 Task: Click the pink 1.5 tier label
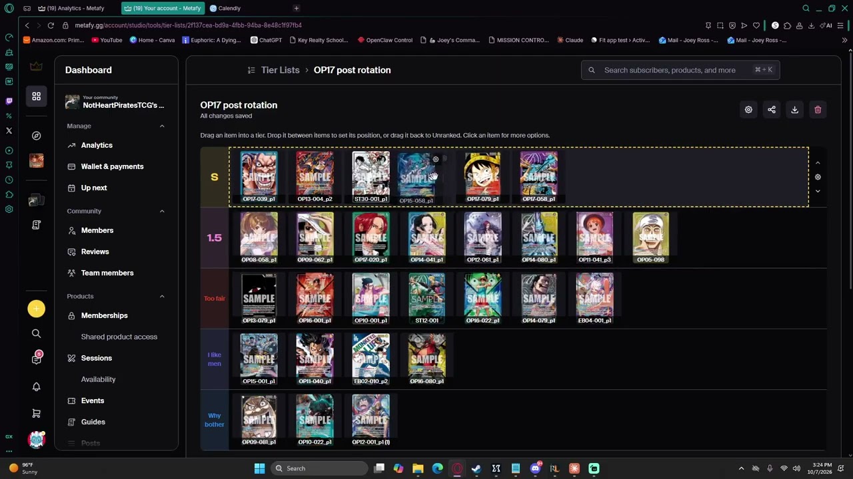[214, 238]
